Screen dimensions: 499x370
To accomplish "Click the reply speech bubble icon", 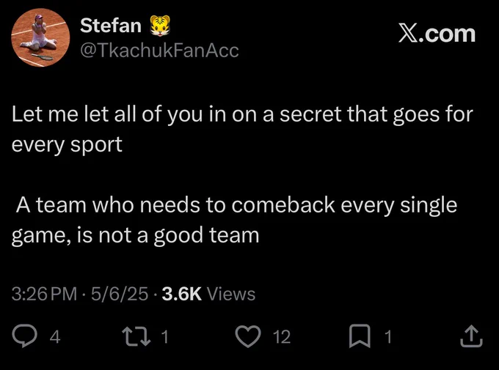I will point(24,336).
